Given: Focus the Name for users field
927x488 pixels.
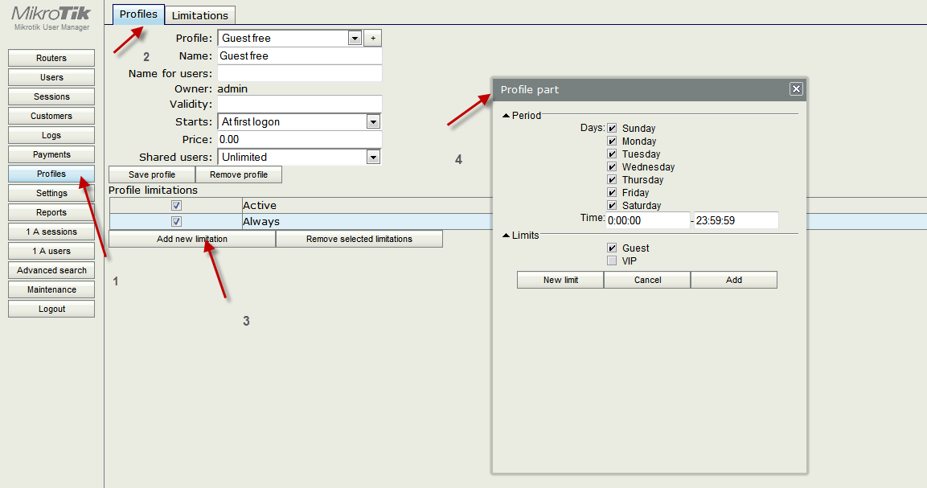Looking at the screenshot, I should click(300, 73).
